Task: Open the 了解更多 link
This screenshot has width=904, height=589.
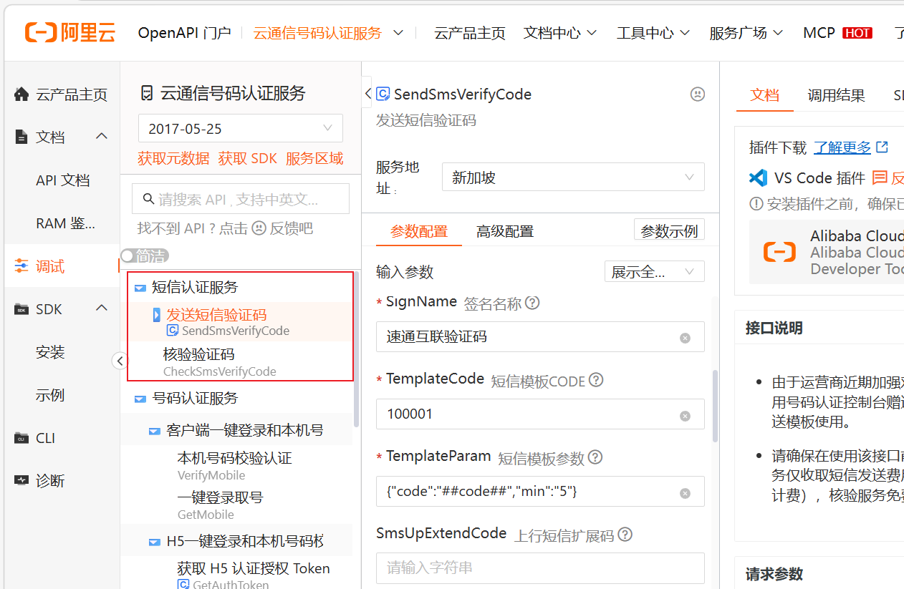Action: (x=842, y=147)
